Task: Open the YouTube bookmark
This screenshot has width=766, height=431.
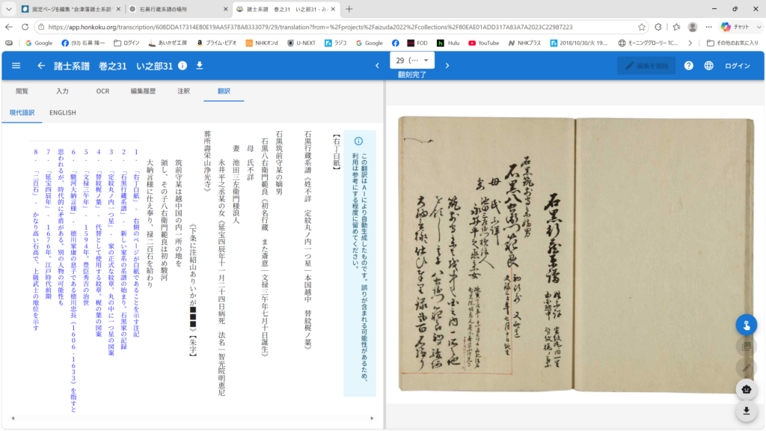Action: (x=484, y=43)
